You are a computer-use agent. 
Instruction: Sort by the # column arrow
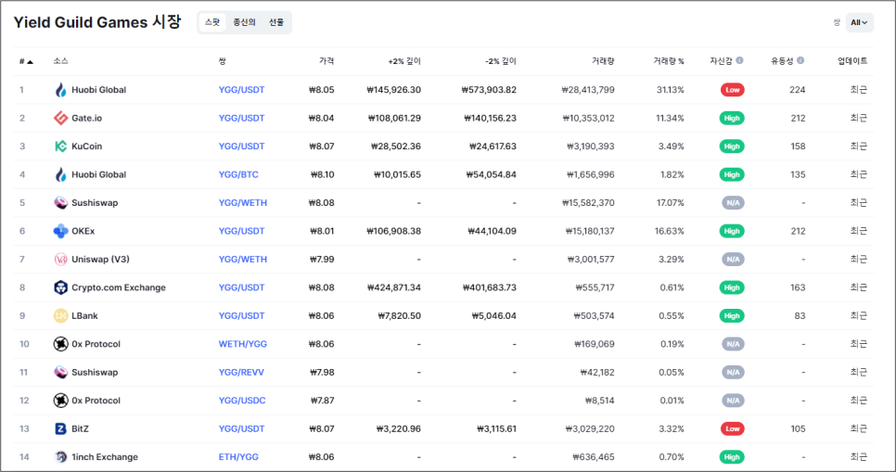31,62
